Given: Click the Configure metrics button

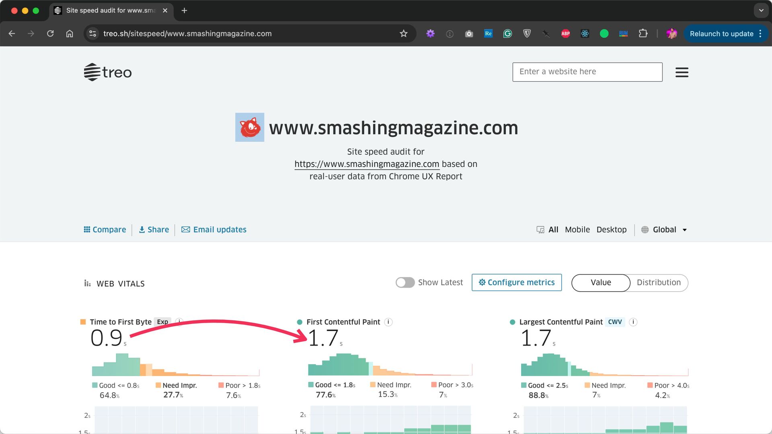Looking at the screenshot, I should coord(517,283).
